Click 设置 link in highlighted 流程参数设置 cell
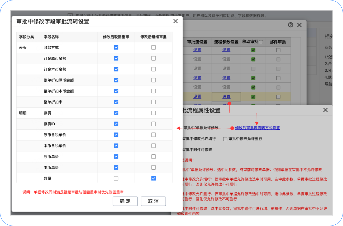Screen dimensions: 343x226 [226, 97]
